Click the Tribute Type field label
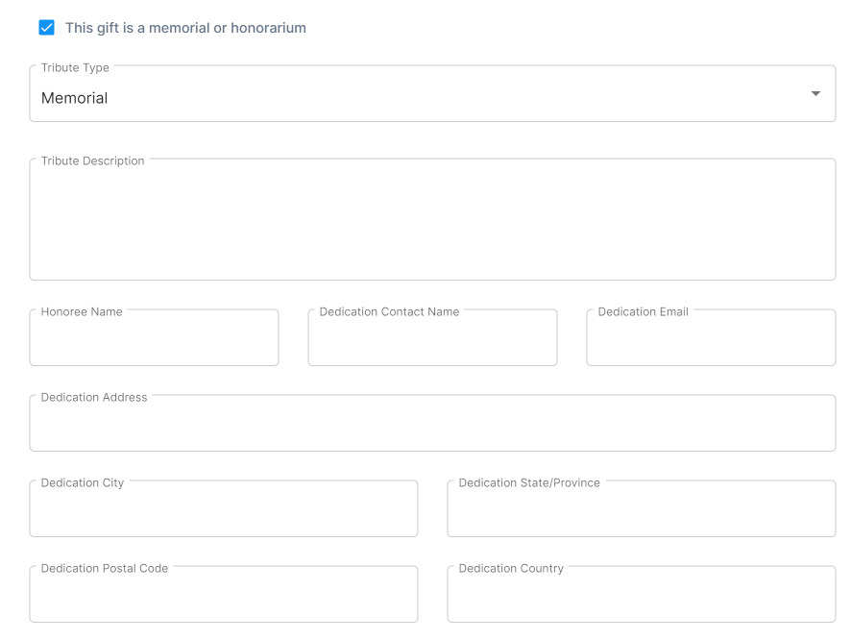This screenshot has width=851, height=640. (75, 68)
